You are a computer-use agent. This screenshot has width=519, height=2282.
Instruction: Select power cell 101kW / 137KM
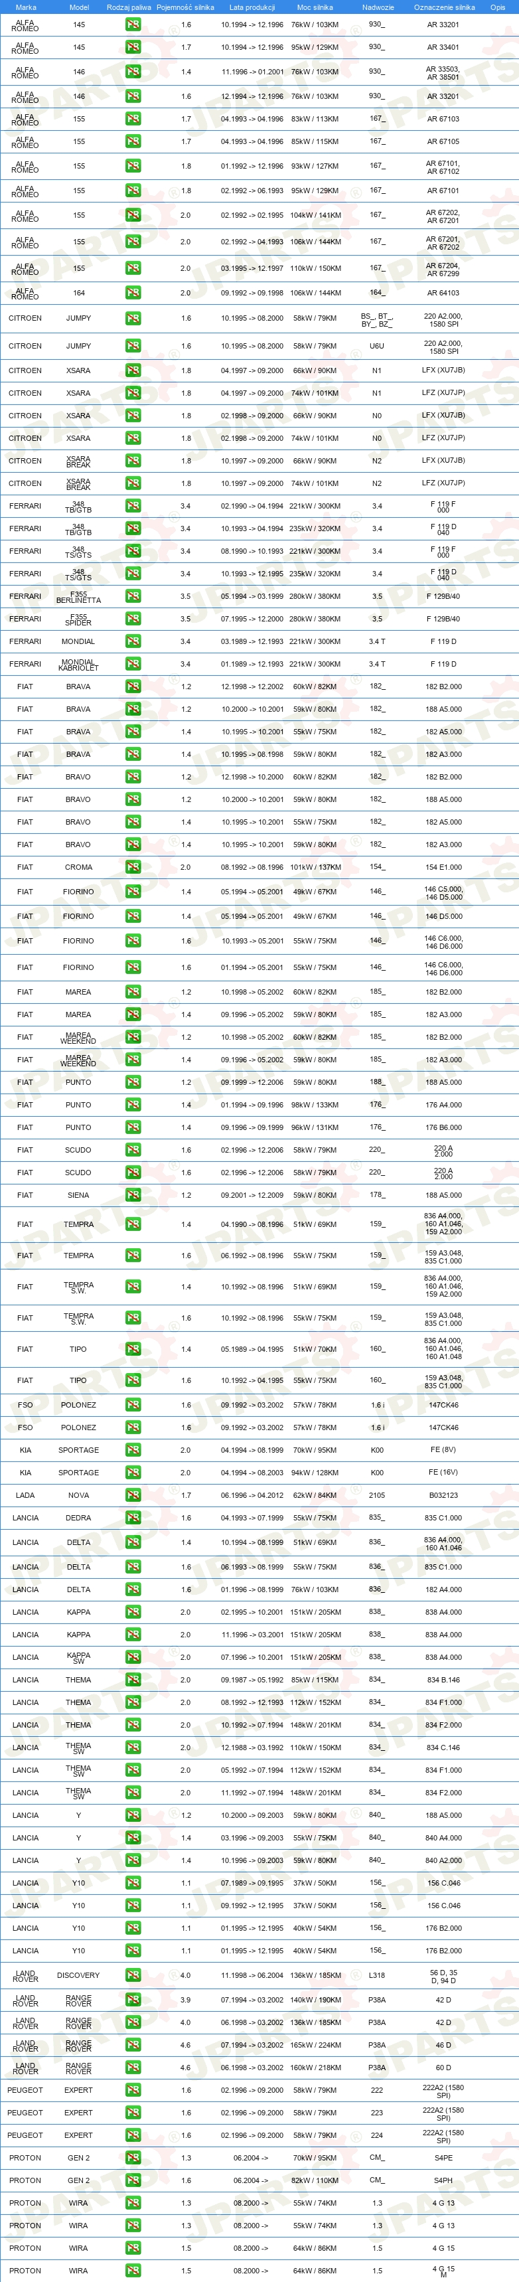pos(315,867)
